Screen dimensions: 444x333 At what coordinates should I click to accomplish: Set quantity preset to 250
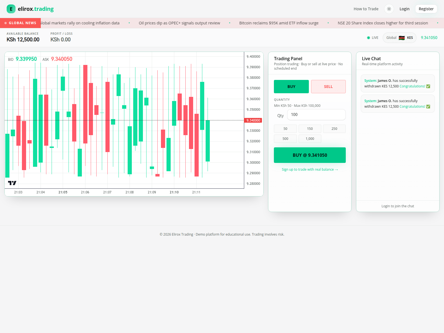pos(334,129)
